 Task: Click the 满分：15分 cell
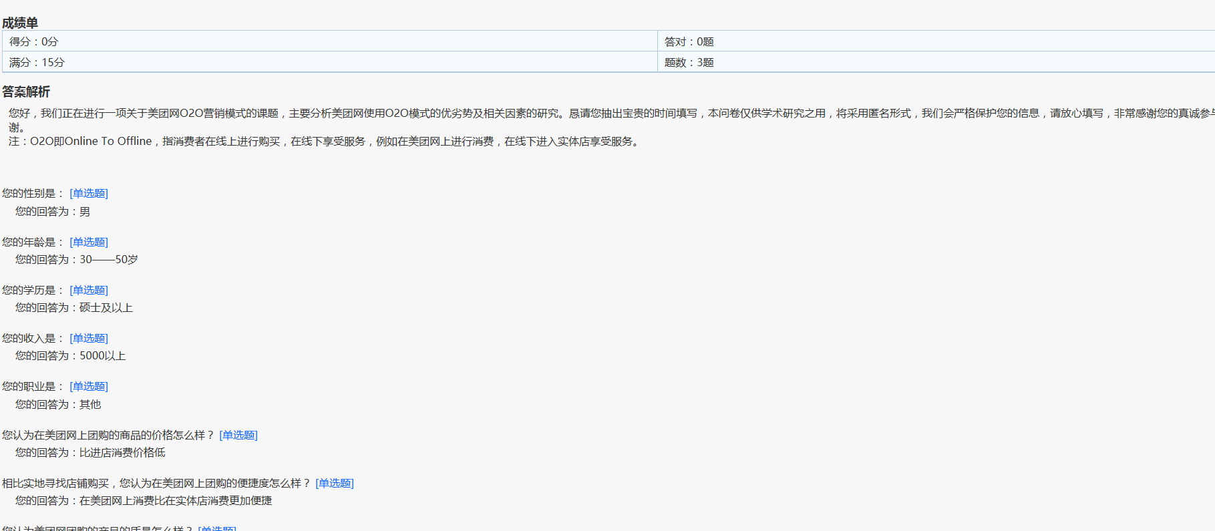point(330,62)
